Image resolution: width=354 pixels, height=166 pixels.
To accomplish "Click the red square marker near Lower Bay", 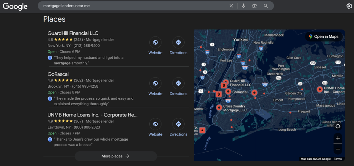I will (x=203, y=130).
